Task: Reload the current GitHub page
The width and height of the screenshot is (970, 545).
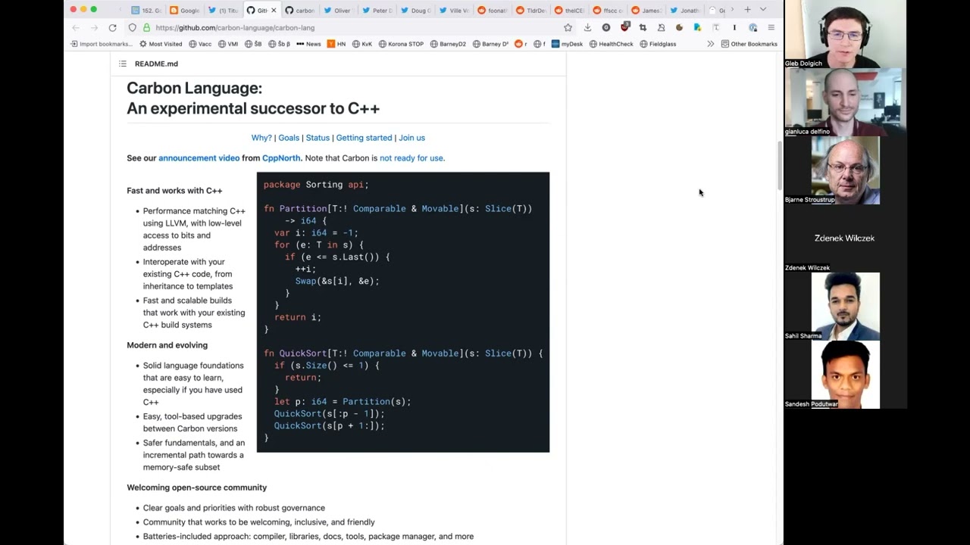Action: point(112,27)
